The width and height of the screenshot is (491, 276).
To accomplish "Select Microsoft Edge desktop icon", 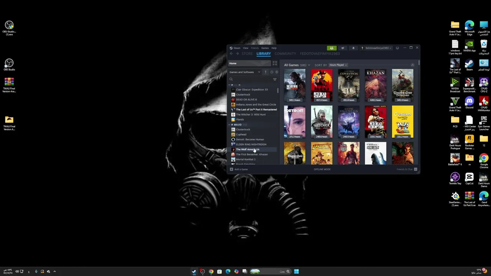I will (470, 28).
